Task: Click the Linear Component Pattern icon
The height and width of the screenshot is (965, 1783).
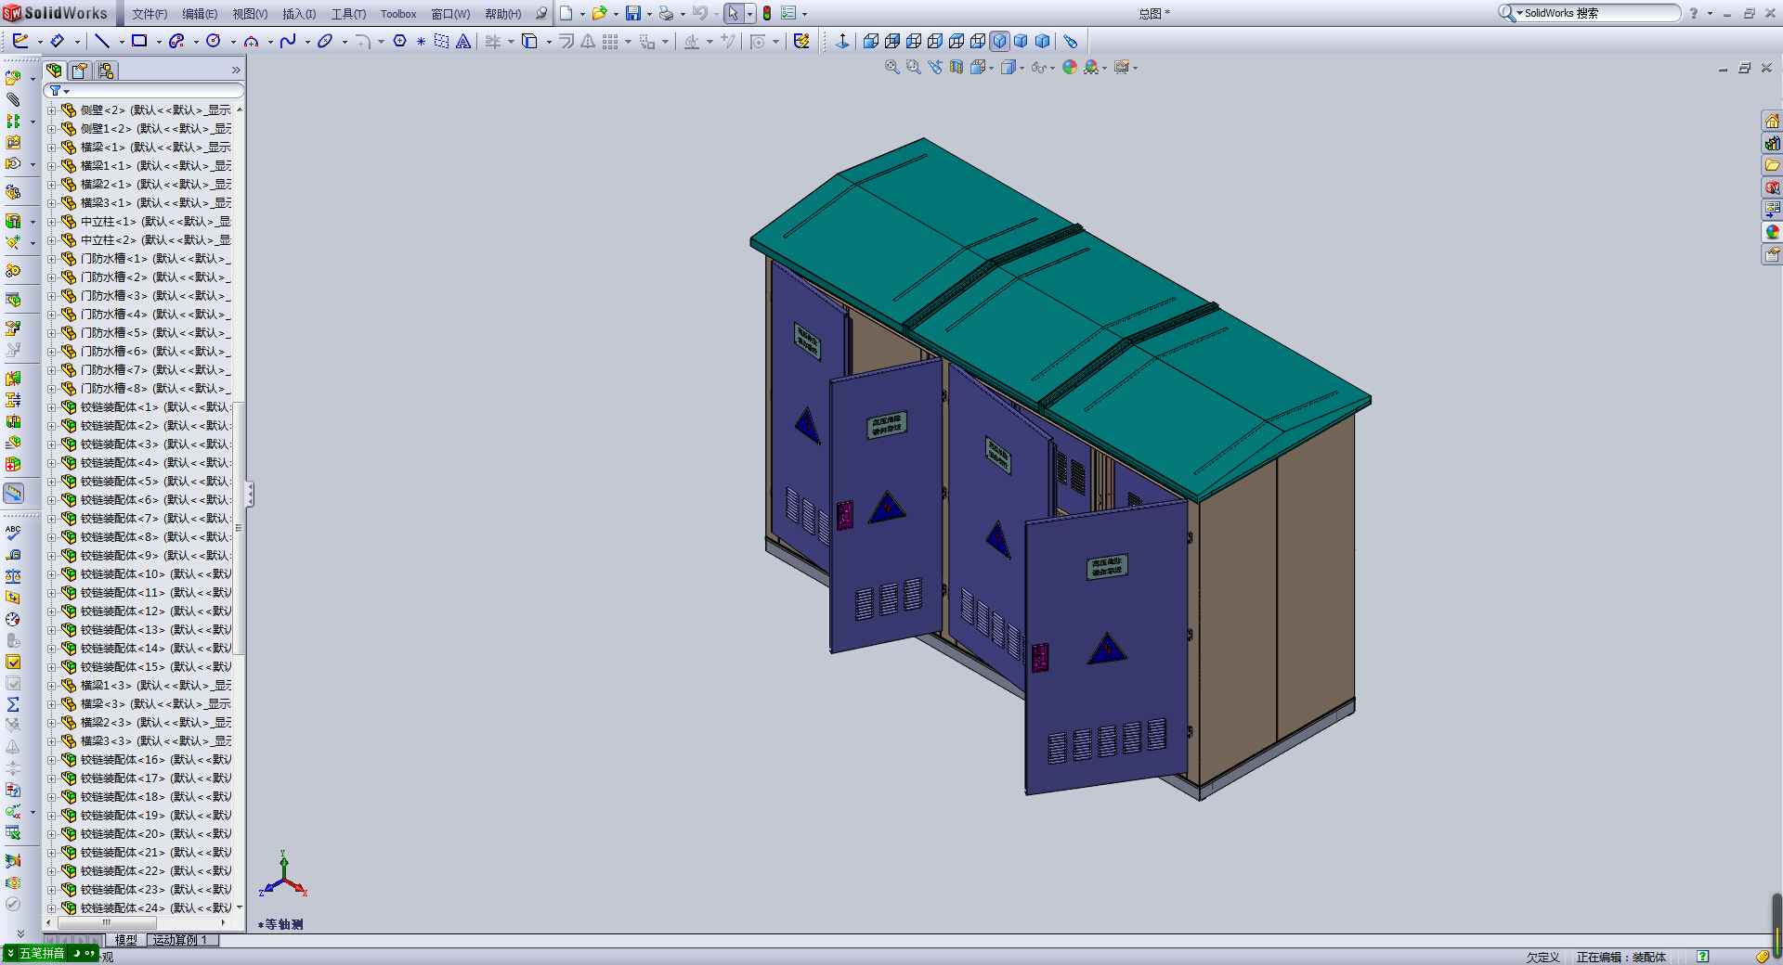Action: click(x=13, y=122)
